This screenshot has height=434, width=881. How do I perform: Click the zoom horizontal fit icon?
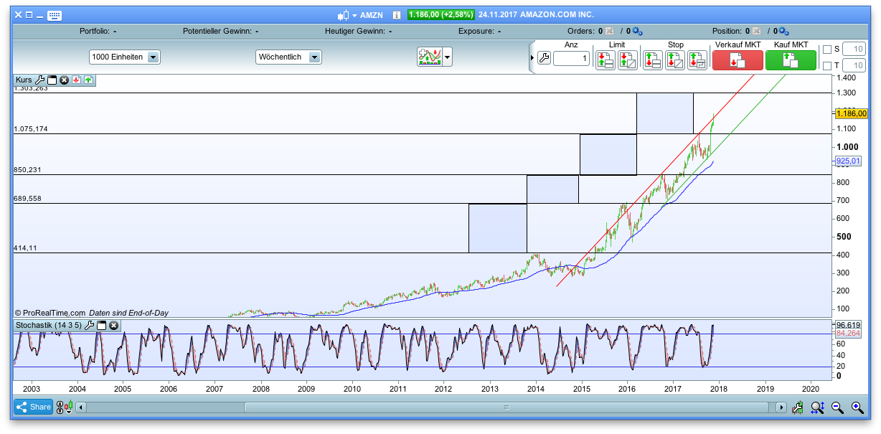817,407
